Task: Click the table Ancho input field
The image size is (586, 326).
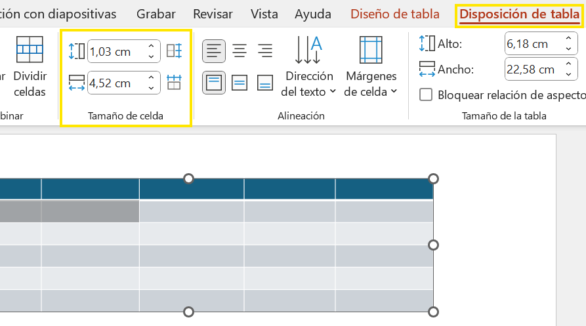Action: coord(530,69)
